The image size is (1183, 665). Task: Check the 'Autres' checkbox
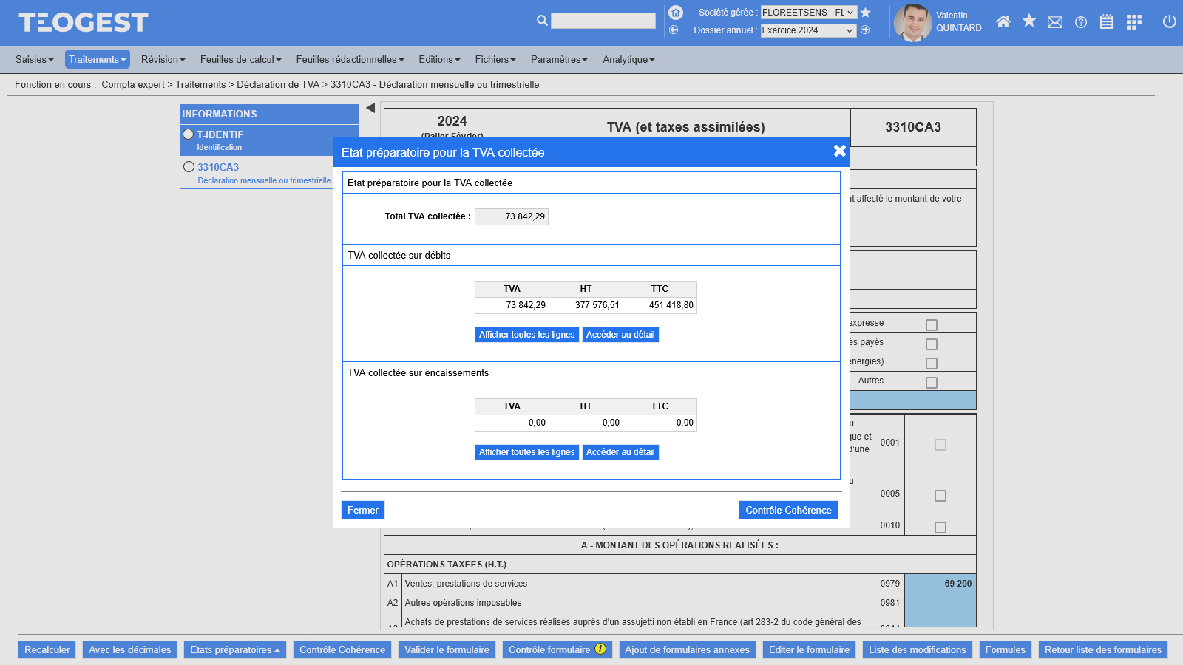[x=932, y=382]
